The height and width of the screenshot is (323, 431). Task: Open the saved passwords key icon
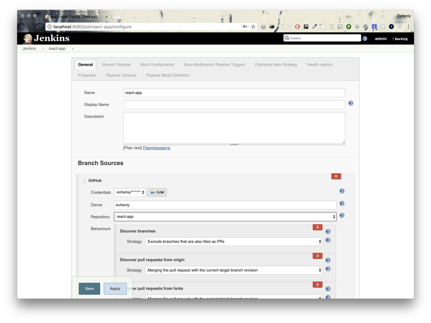pyautogui.click(x=245, y=27)
